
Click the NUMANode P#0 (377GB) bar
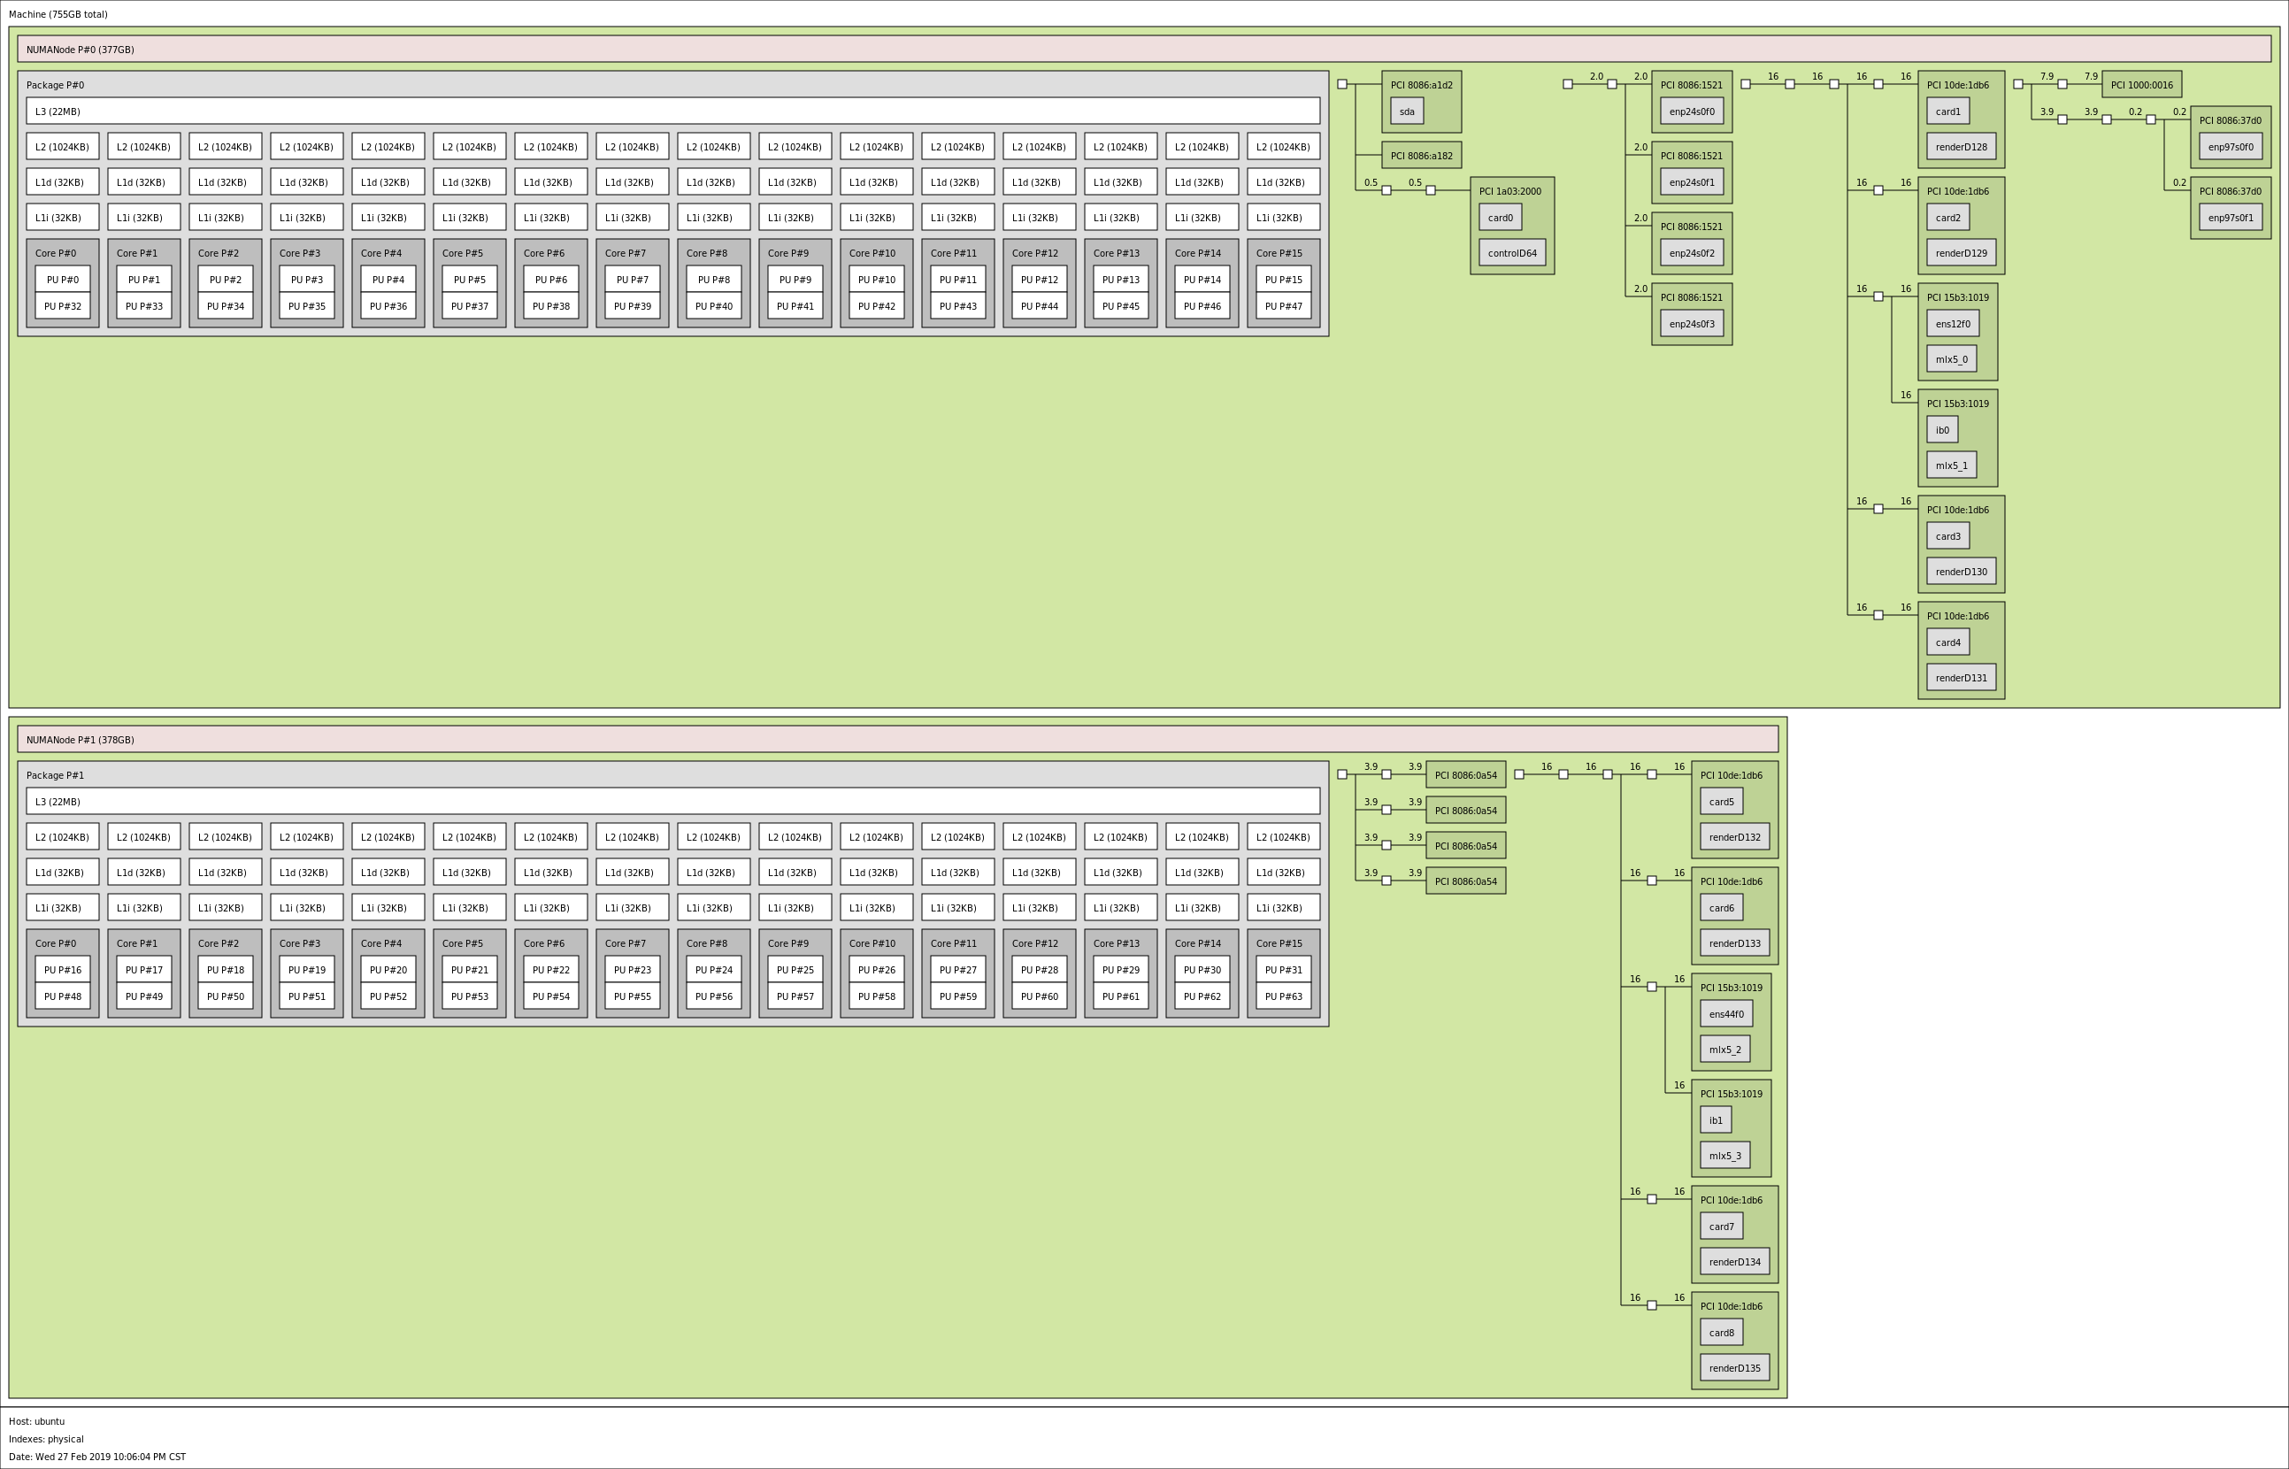(1143, 50)
